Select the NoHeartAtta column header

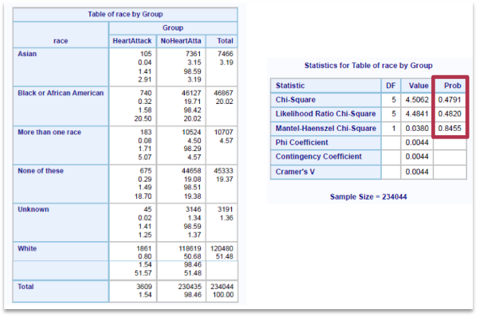[181, 41]
